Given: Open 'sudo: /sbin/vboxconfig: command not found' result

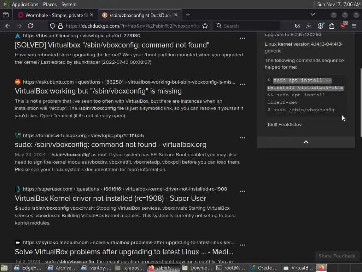Looking at the screenshot, I should 111,144.
